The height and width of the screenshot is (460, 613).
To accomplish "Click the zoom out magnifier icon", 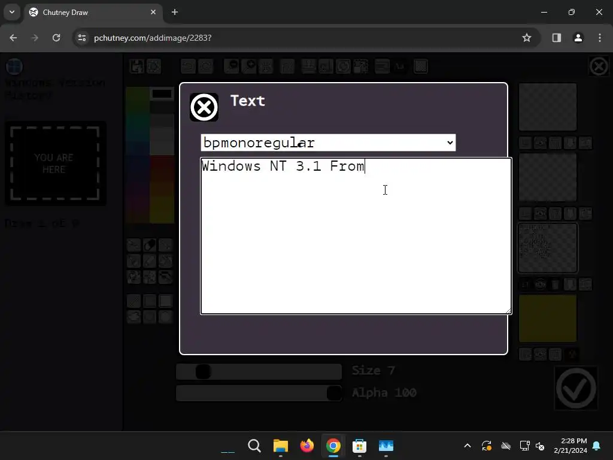I will click(x=232, y=66).
